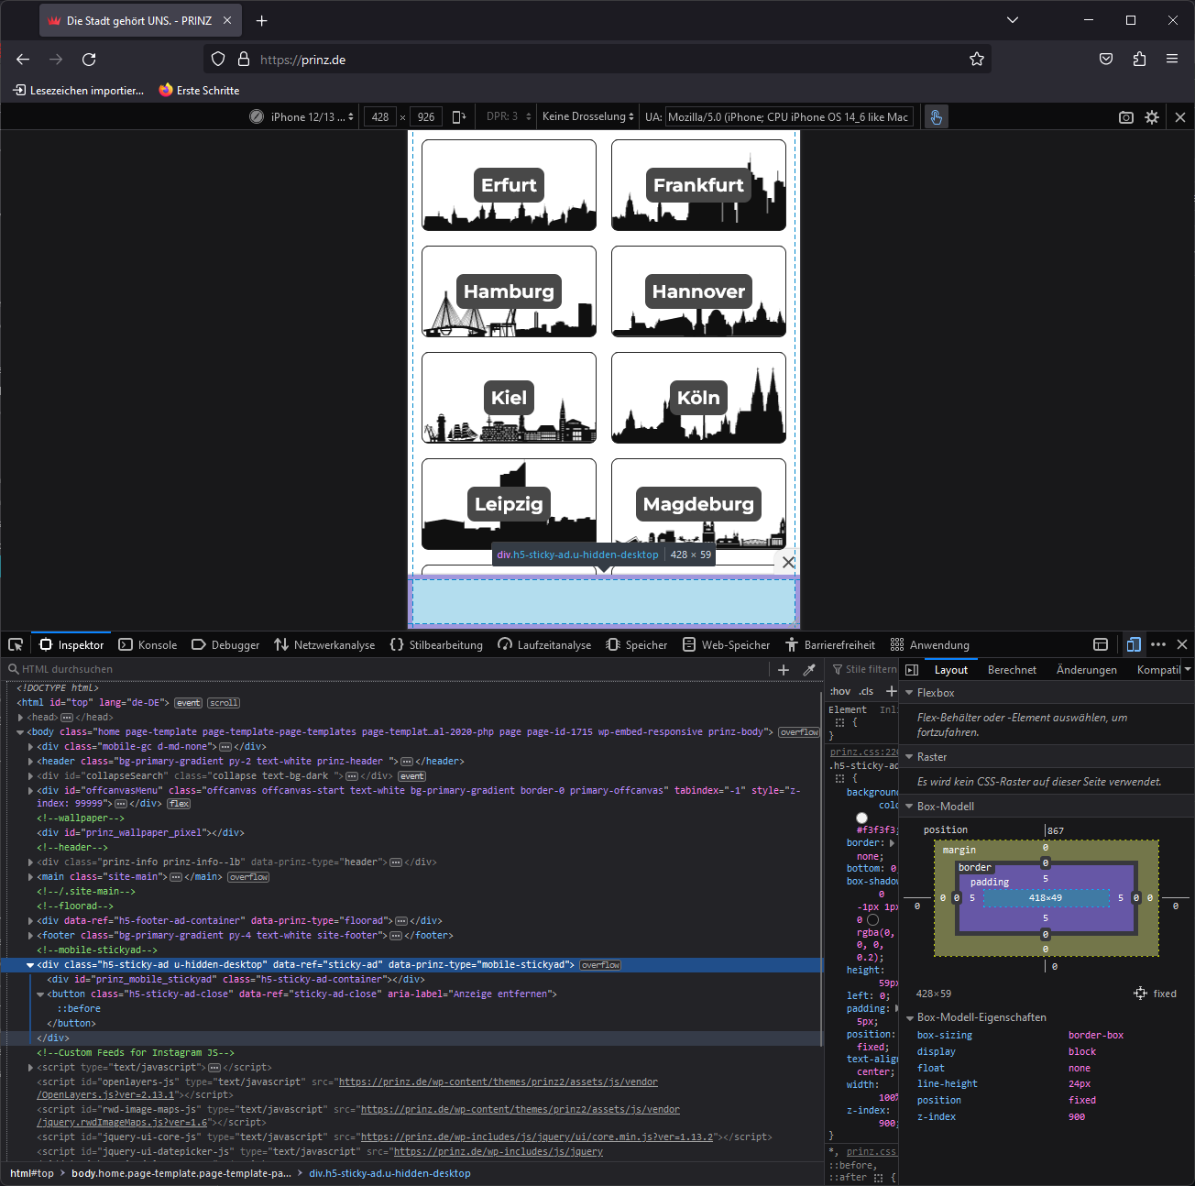Bookmark this page with the star
This screenshot has height=1186, width=1195.
[977, 60]
